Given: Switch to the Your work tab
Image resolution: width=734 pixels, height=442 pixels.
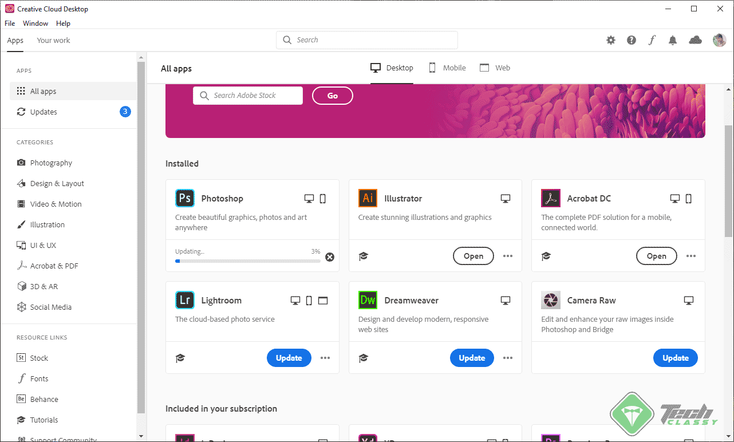Looking at the screenshot, I should [x=53, y=40].
